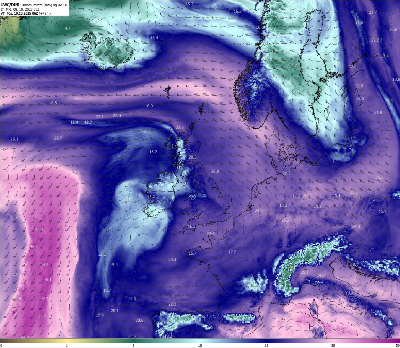Click the 20.6 value near northwest Spain

tap(139, 320)
